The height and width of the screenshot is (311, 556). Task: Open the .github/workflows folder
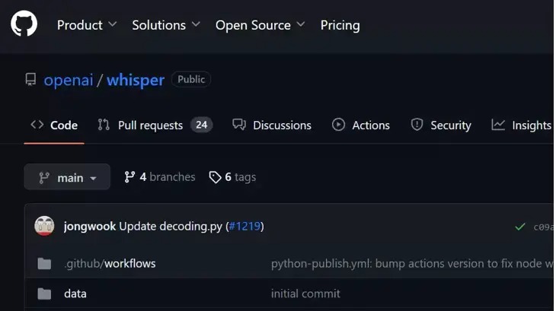click(x=110, y=264)
